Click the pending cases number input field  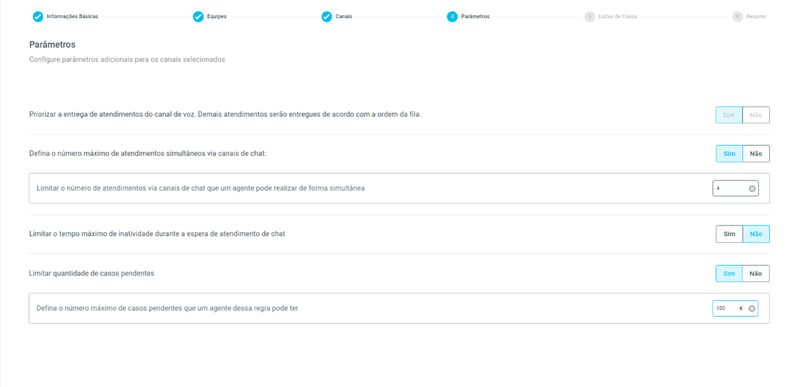pyautogui.click(x=725, y=309)
